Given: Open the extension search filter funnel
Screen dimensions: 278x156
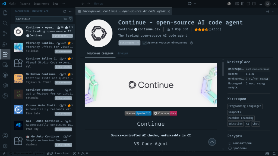Looking at the screenshot, I should click(x=70, y=19).
